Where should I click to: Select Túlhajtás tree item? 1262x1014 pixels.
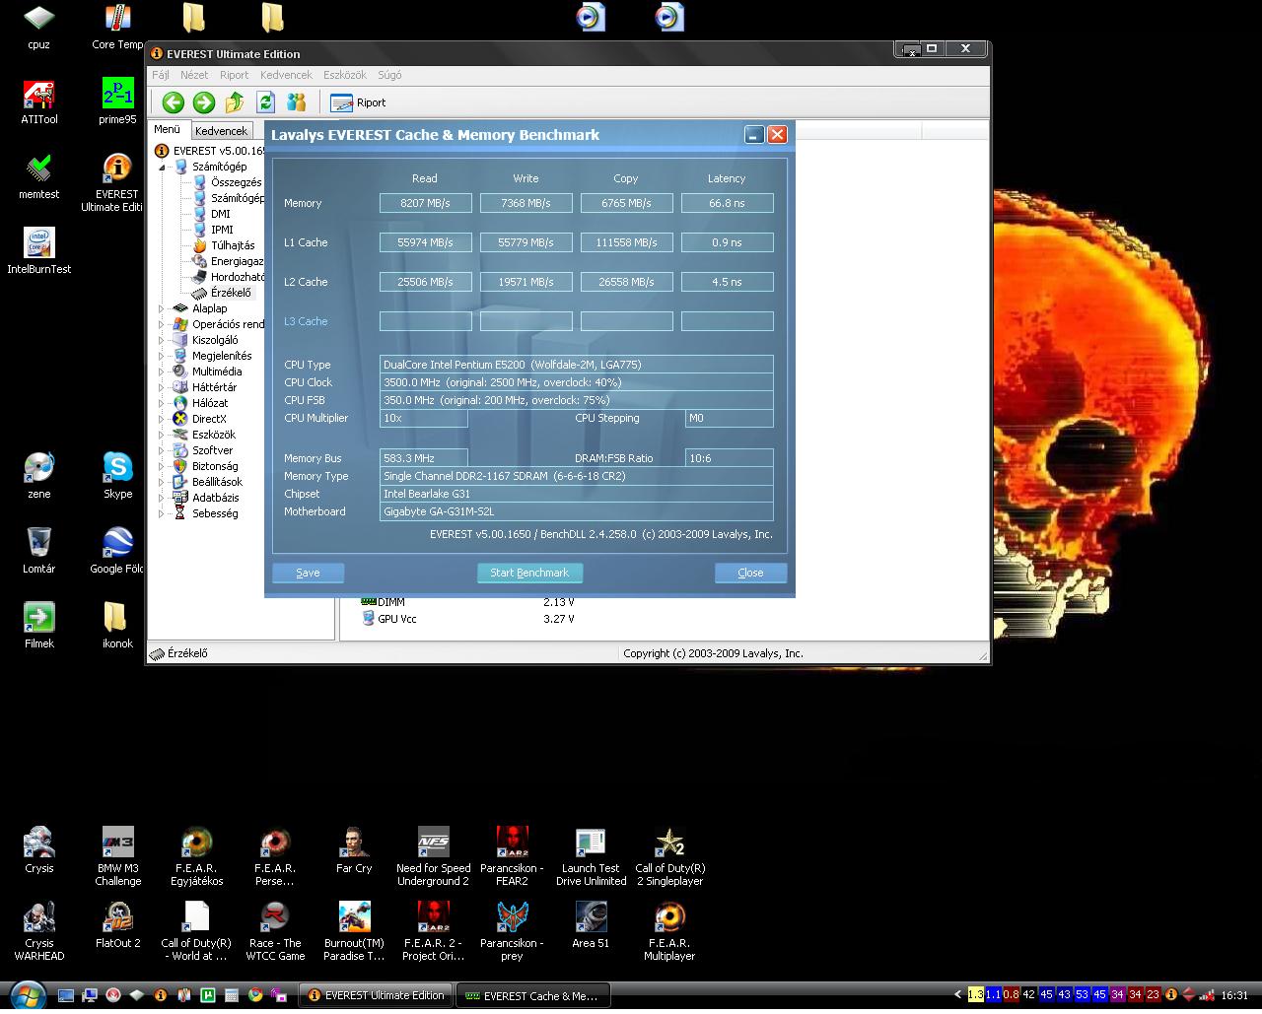point(233,245)
